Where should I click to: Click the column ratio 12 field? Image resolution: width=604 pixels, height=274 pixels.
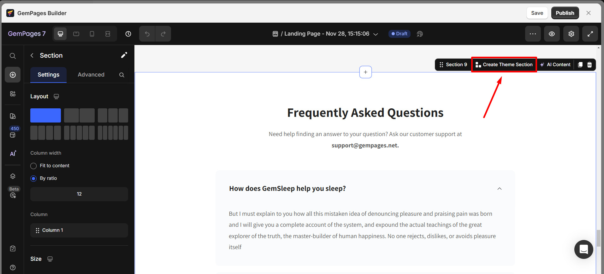point(79,194)
